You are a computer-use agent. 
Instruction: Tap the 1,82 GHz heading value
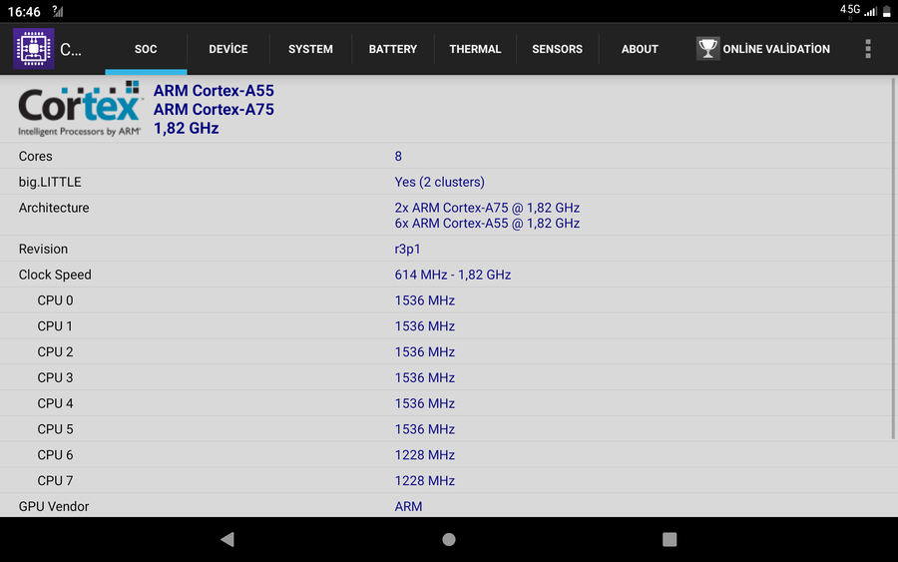pyautogui.click(x=187, y=129)
